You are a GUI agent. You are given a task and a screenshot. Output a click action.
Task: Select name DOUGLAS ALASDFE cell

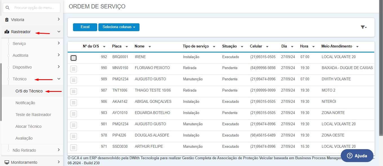[152, 135]
